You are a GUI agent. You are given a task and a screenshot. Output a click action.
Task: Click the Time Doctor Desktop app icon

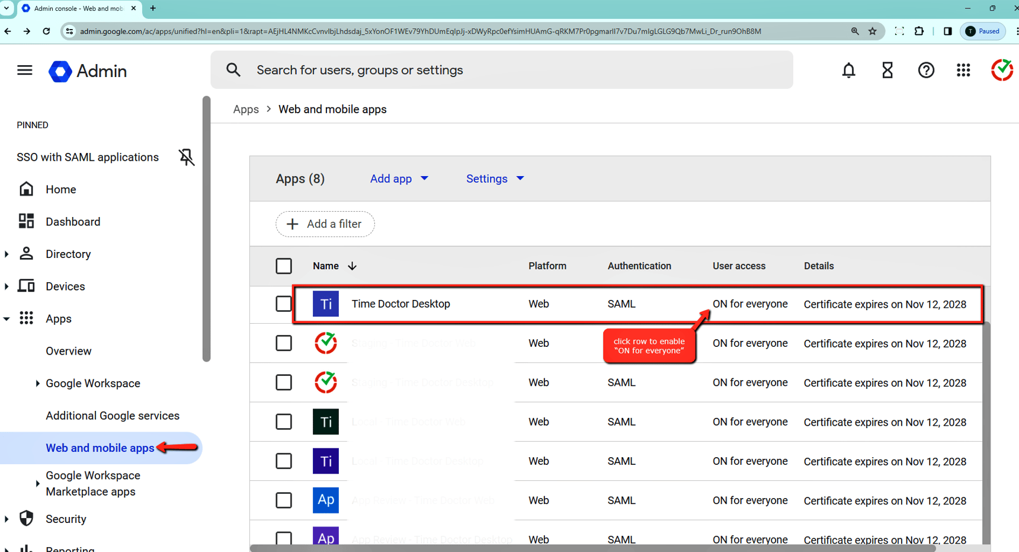[x=326, y=304]
